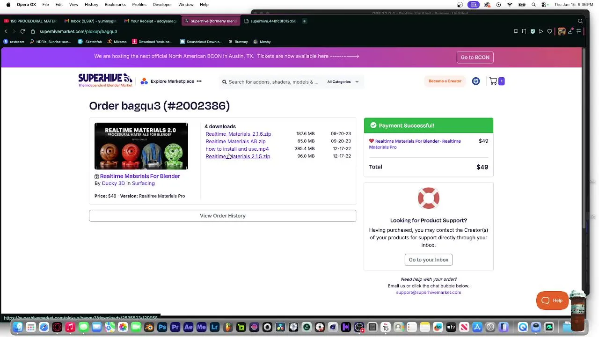
Task: Click the Superhive logo
Action: tap(105, 80)
